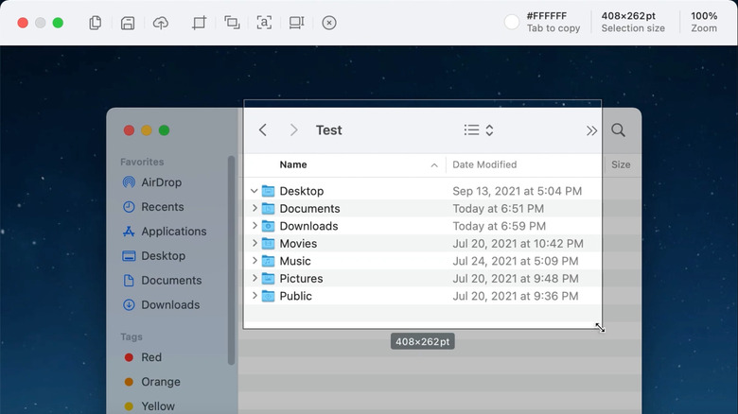Click the upload to cloud icon
Viewport: 738px width, 414px height.
coord(161,23)
